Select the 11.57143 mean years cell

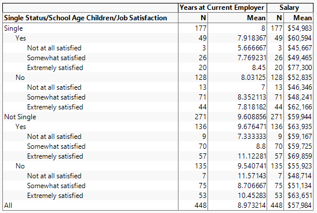click(252, 176)
